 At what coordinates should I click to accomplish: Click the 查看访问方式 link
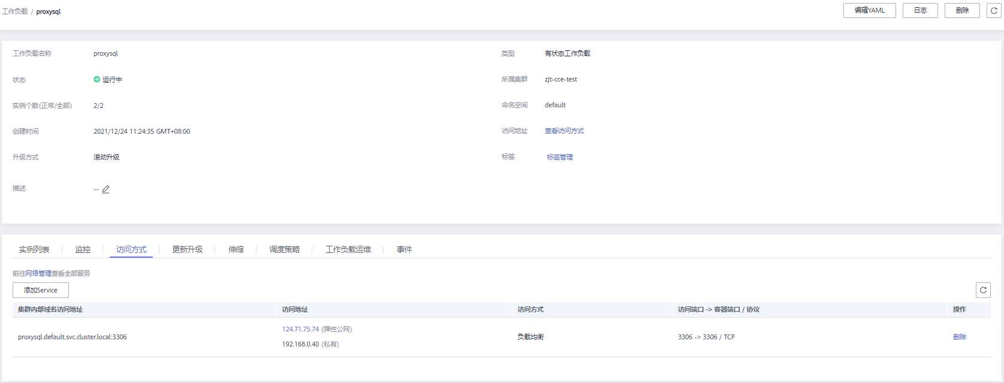pos(564,131)
